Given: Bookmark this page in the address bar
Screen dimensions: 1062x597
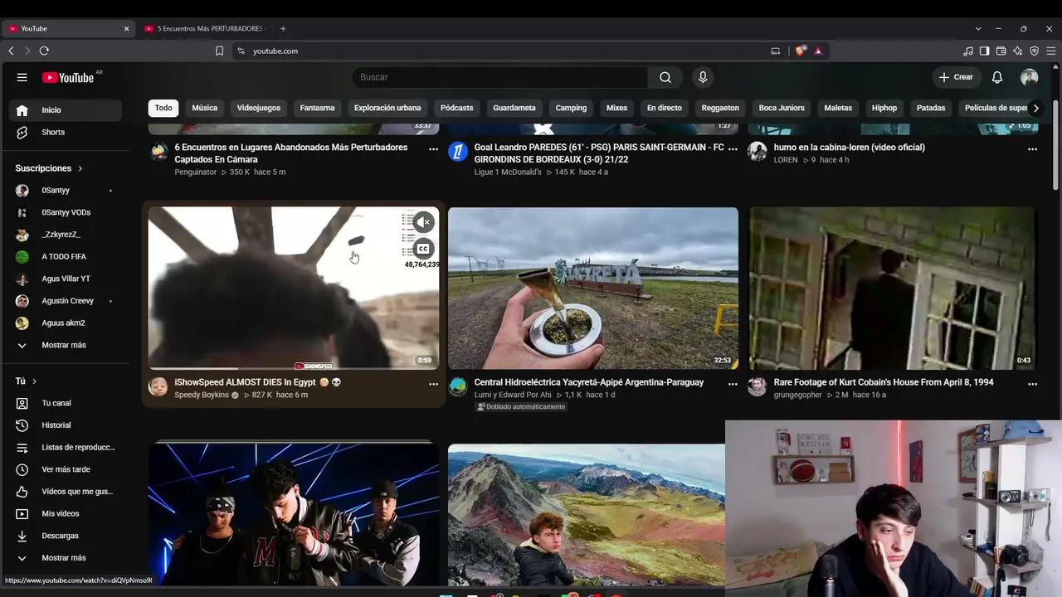Looking at the screenshot, I should coord(219,51).
